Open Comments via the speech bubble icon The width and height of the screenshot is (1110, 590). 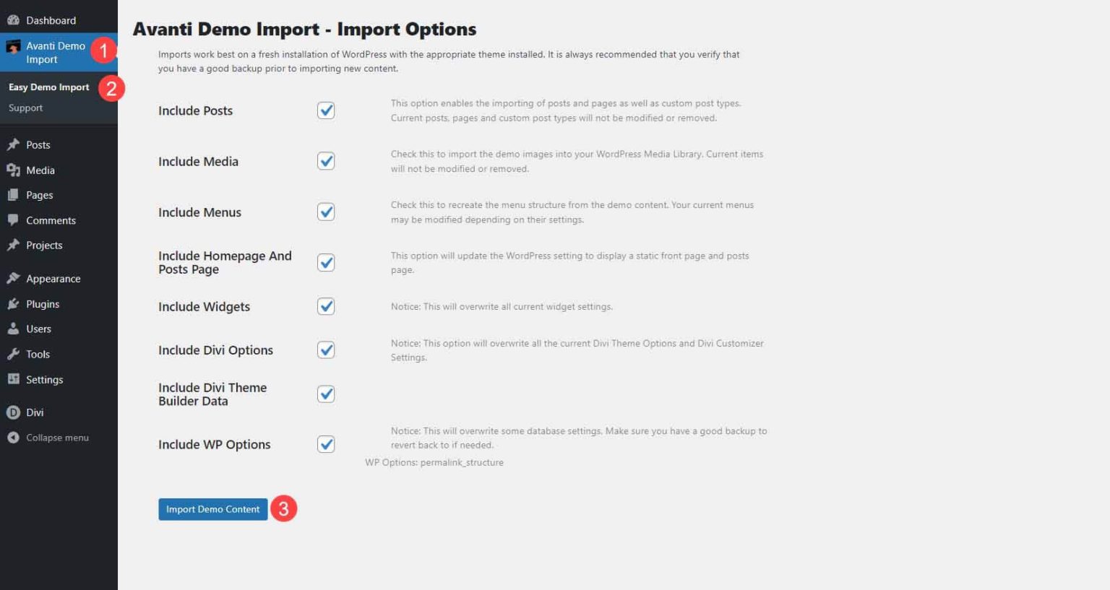click(x=12, y=220)
